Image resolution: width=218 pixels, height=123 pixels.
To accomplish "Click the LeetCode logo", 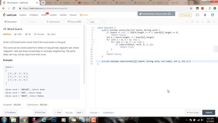I will point(10,15).
